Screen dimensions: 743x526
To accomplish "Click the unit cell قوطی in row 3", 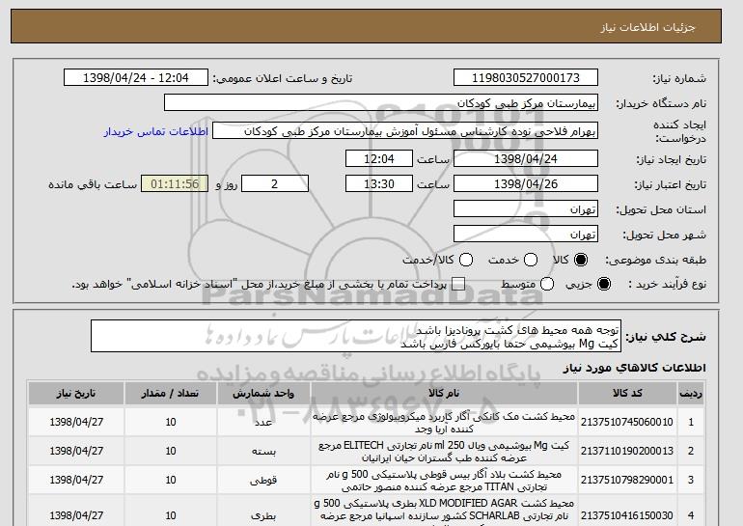I will (x=263, y=480).
